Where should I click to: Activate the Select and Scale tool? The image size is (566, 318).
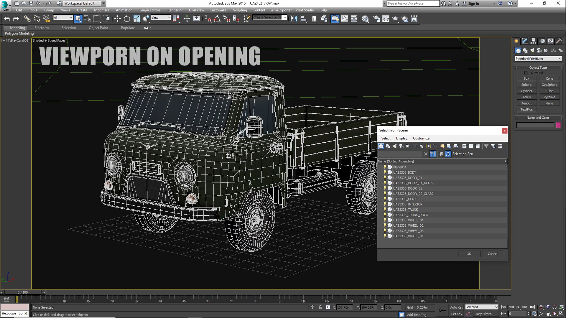(136, 19)
